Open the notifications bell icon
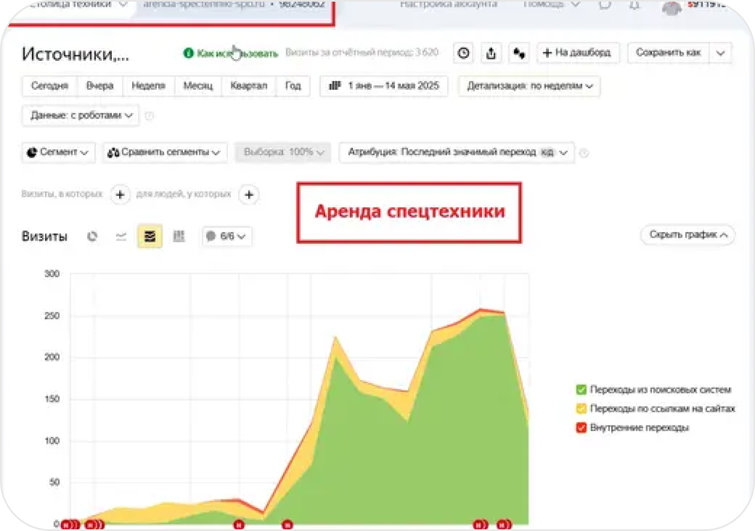Viewport: 755px width, 531px height. tap(634, 5)
